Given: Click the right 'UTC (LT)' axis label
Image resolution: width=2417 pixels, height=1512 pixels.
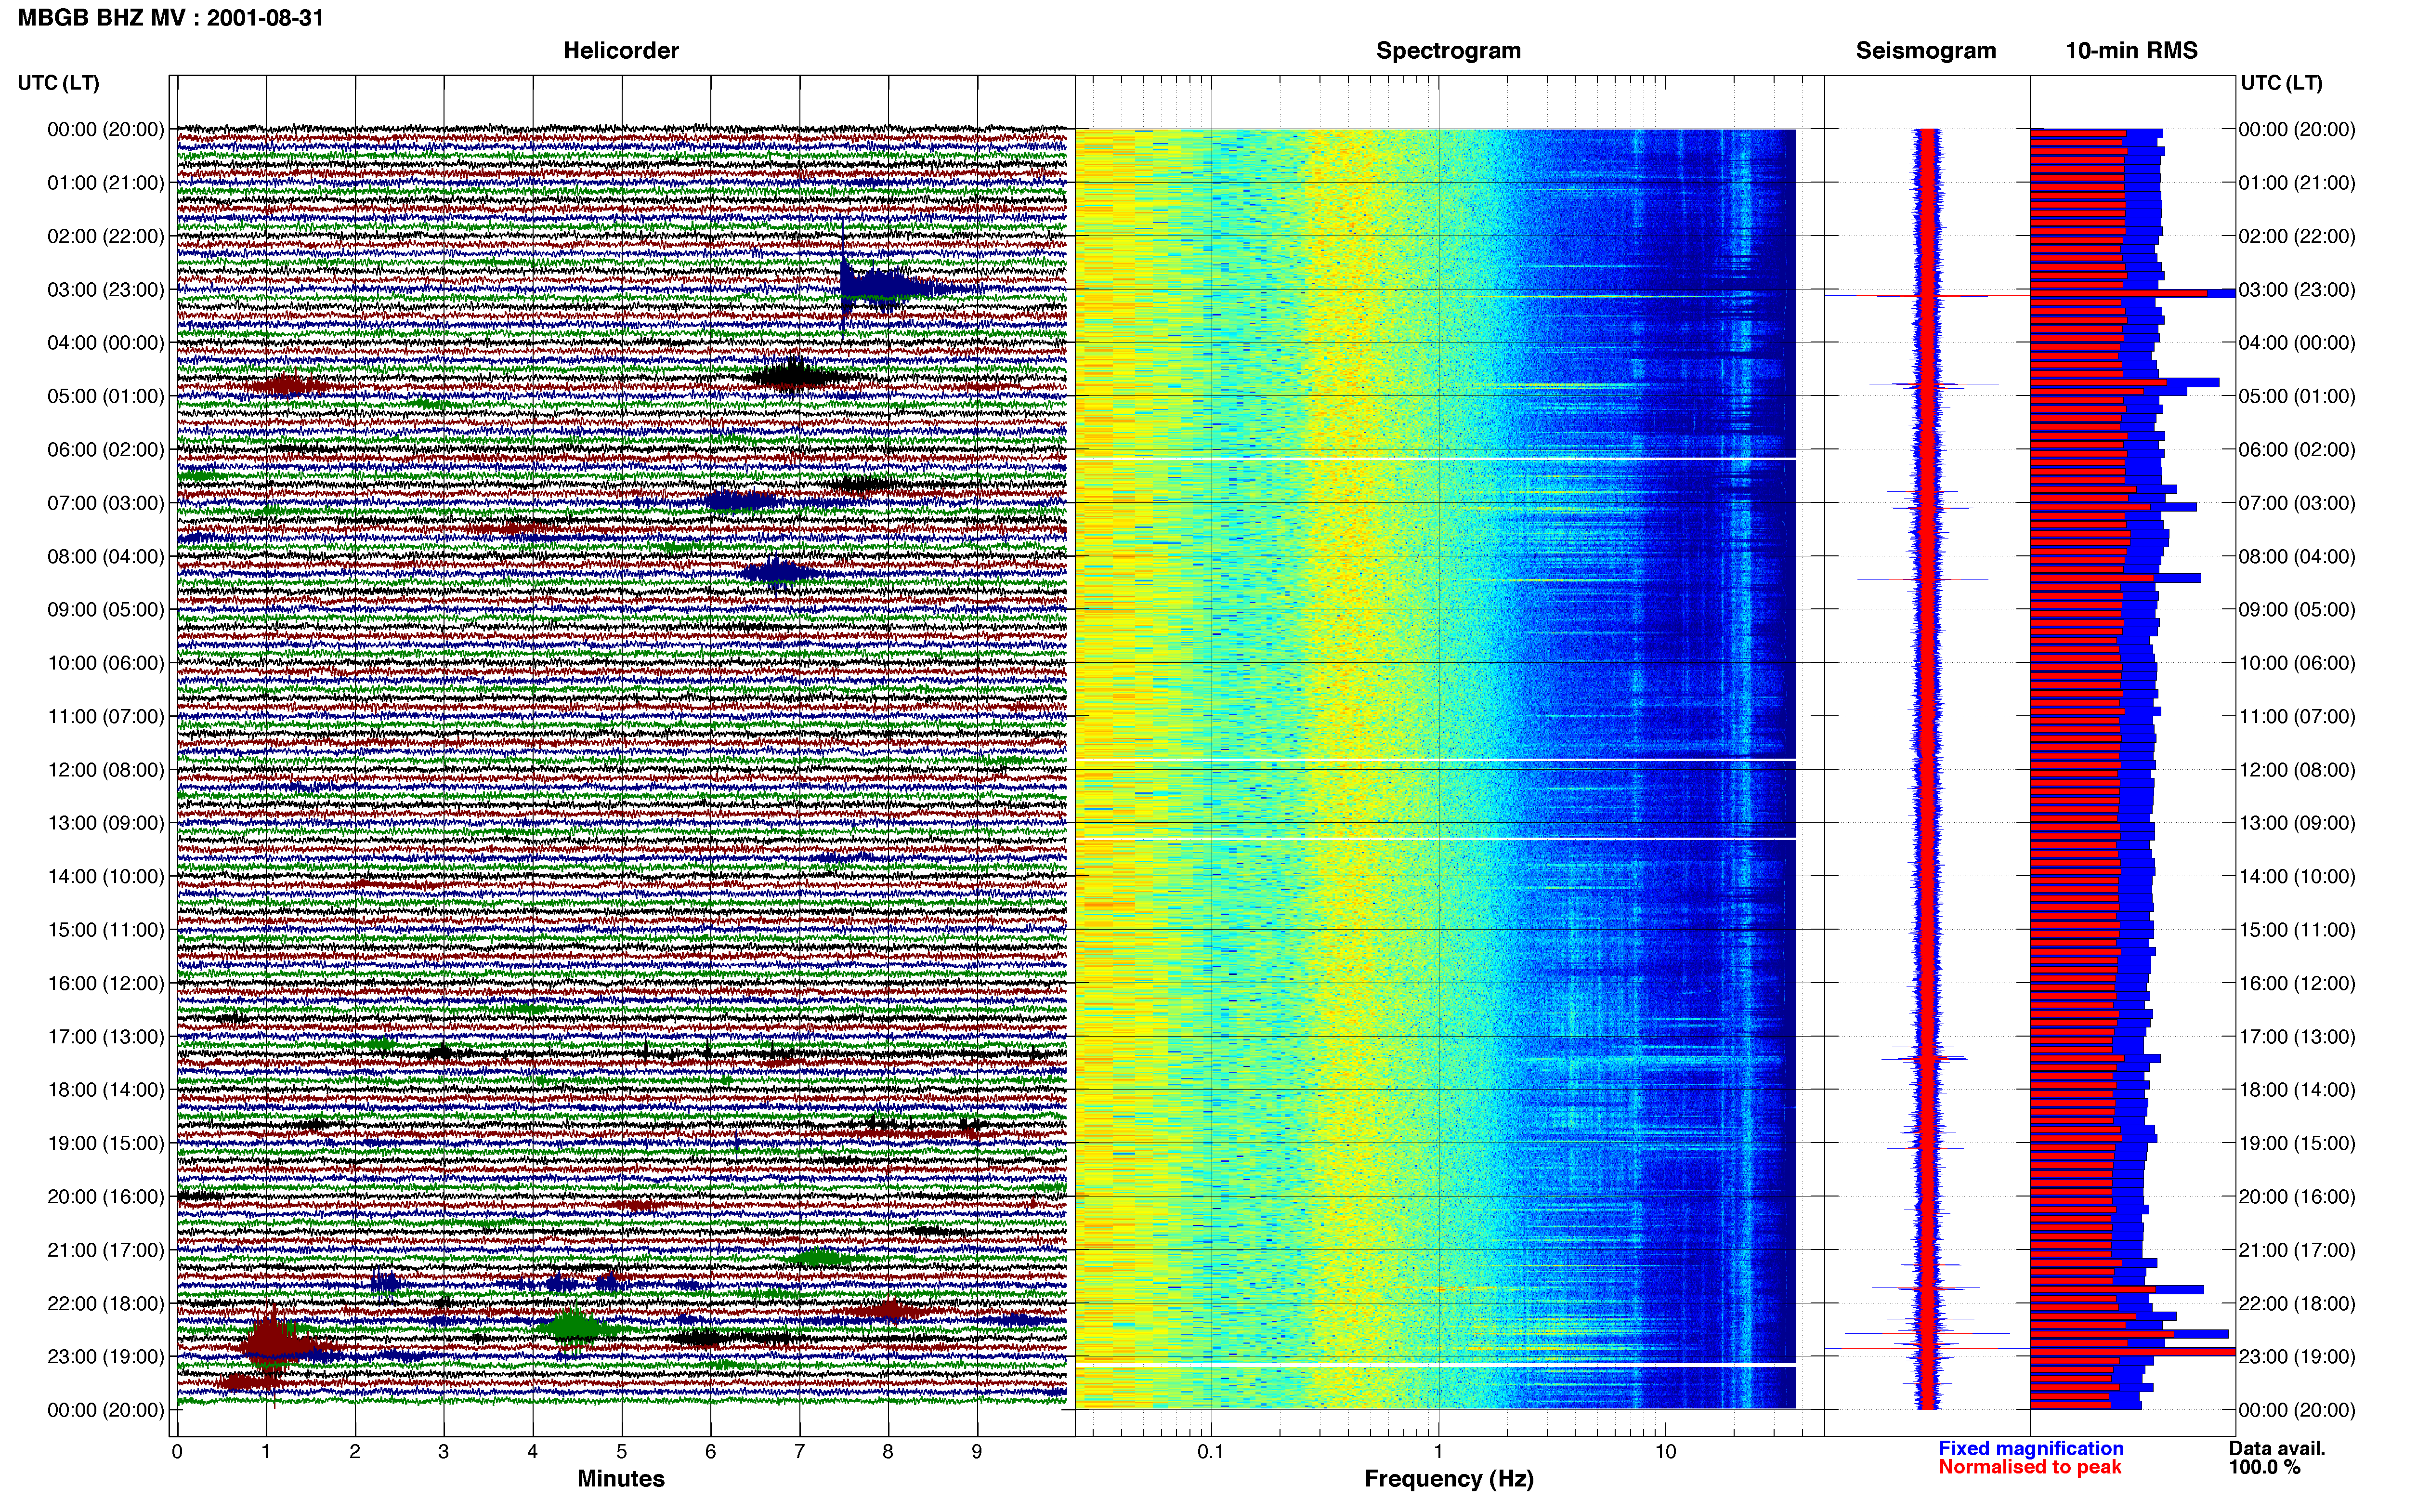Looking at the screenshot, I should coord(2281,83).
